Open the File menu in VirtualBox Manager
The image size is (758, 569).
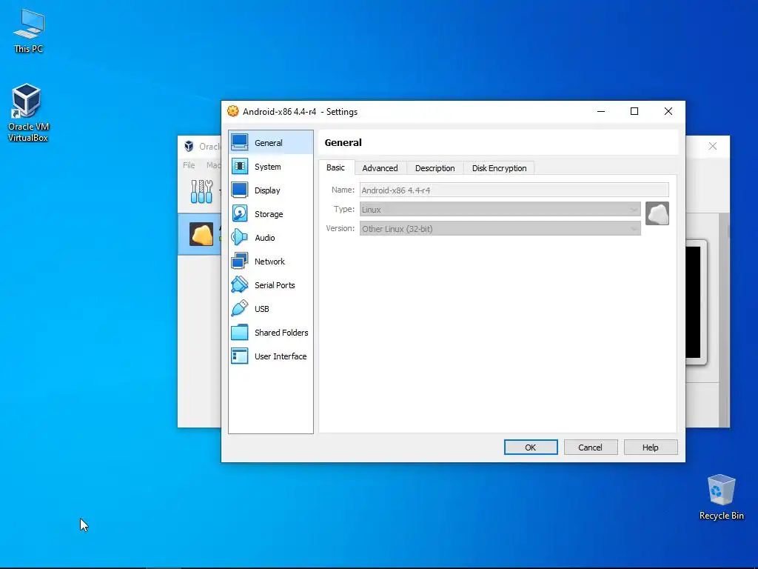tap(189, 165)
